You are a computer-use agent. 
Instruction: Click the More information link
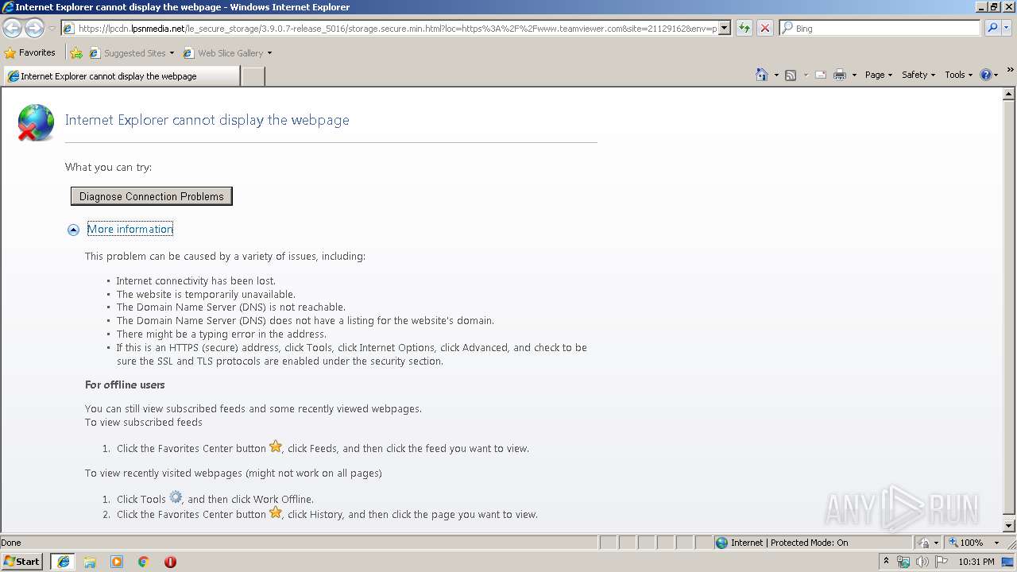pyautogui.click(x=130, y=229)
